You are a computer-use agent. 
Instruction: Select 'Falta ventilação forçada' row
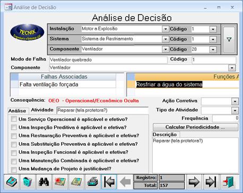(x=67, y=84)
